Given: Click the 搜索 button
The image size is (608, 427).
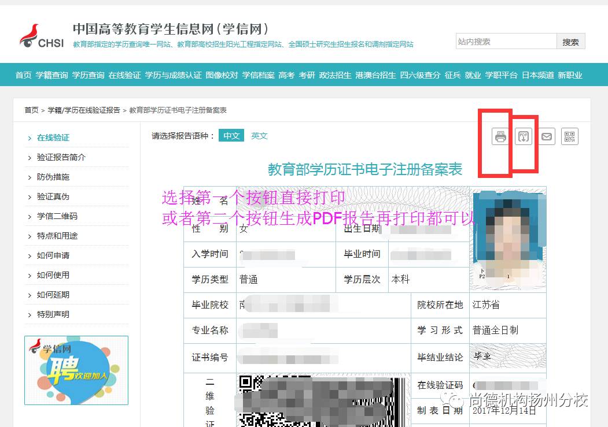Looking at the screenshot, I should (x=571, y=42).
